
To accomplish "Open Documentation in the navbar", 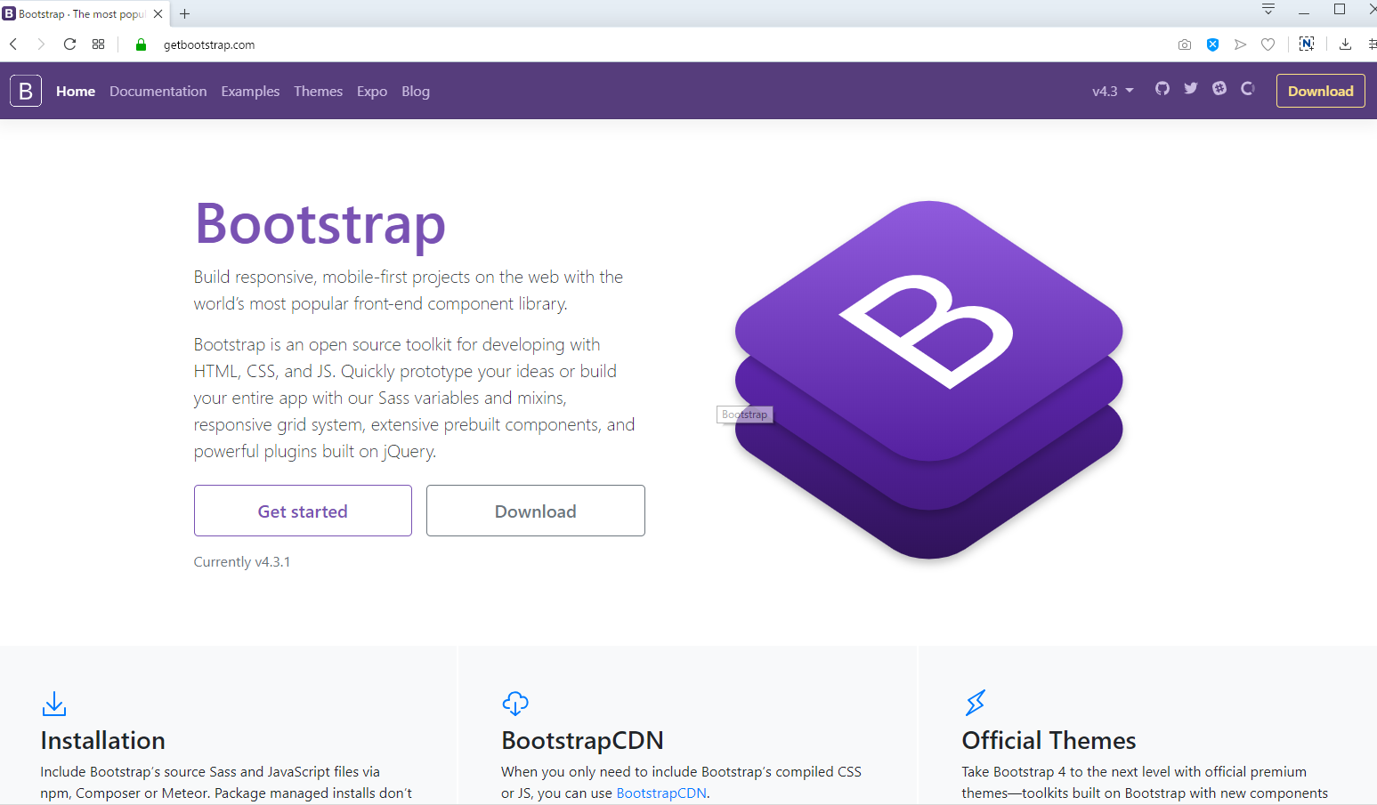I will click(158, 91).
